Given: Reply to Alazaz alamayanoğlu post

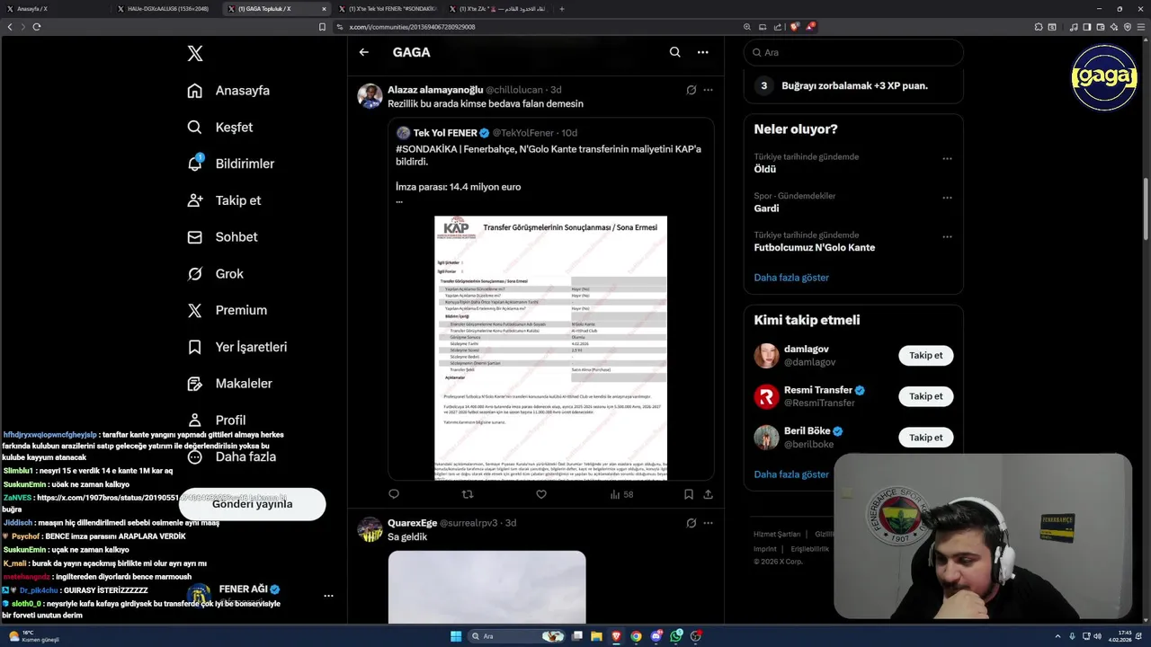Looking at the screenshot, I should click(x=394, y=494).
